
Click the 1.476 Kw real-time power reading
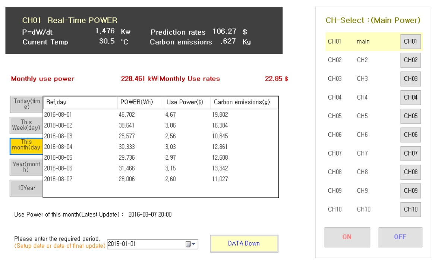[x=113, y=31]
